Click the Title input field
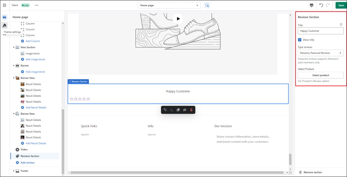347x177 pixels. click(321, 31)
